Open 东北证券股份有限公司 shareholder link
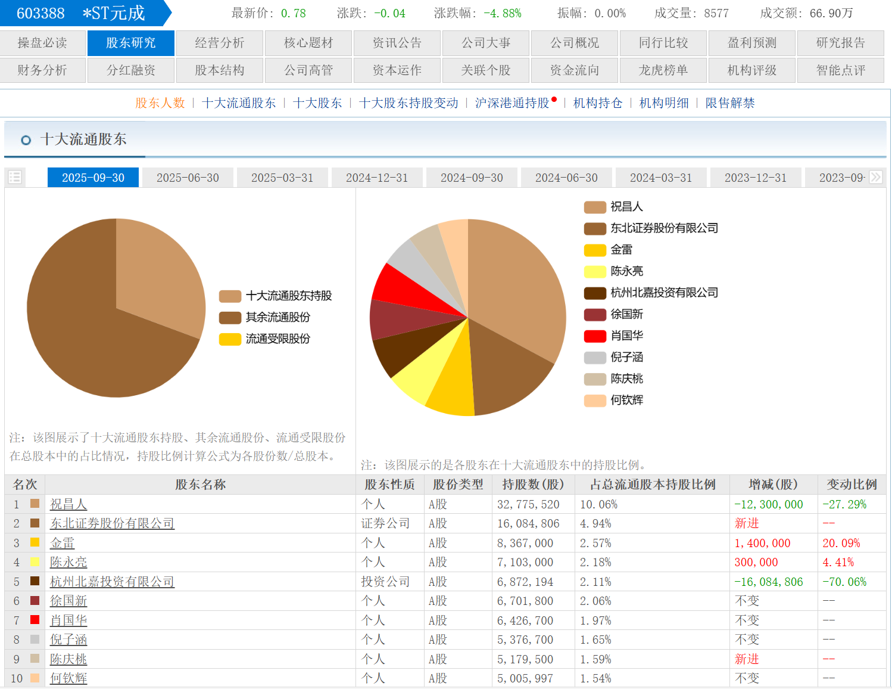Viewport: 892px width, 689px height. coord(112,523)
